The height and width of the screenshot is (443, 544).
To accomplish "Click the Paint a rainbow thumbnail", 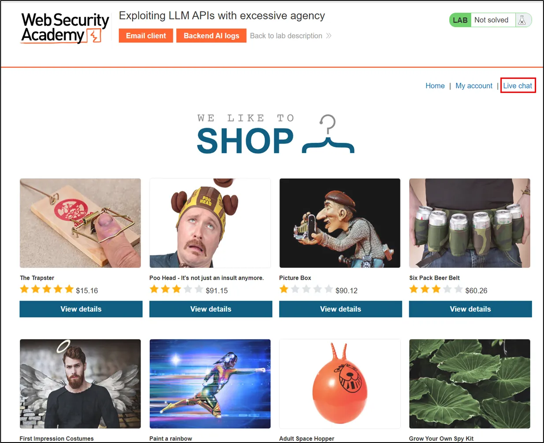I will click(210, 384).
